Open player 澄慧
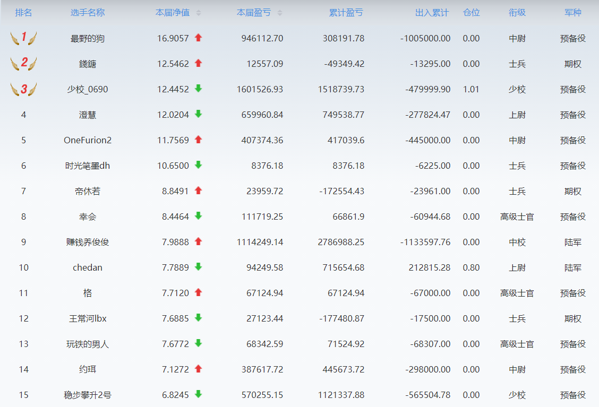Screen dimensions: 599x407 pos(88,115)
